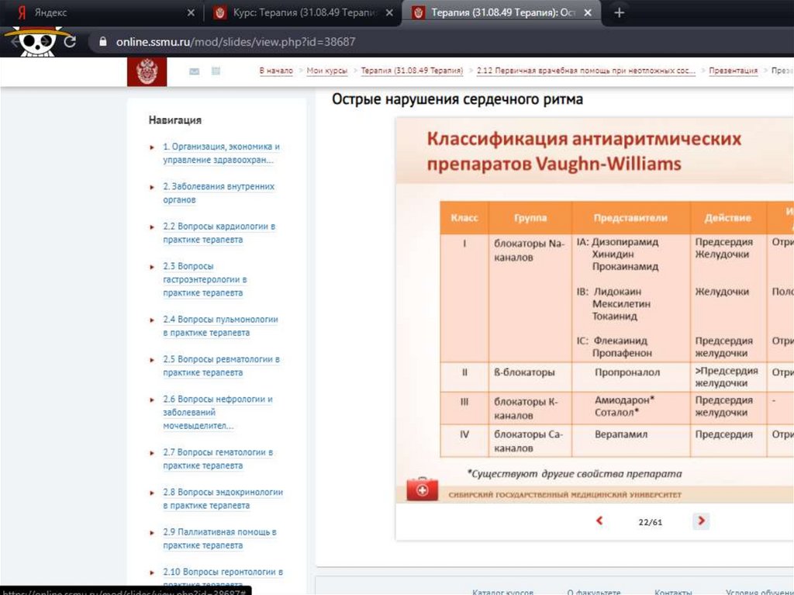Open the university crest logo home
Viewport: 794px width, 595px height.
point(147,71)
